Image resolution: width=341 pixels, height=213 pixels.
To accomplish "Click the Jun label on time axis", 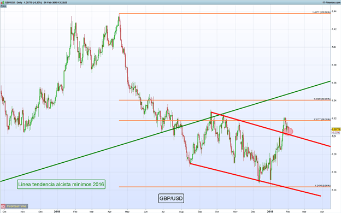I will [x=146, y=211].
